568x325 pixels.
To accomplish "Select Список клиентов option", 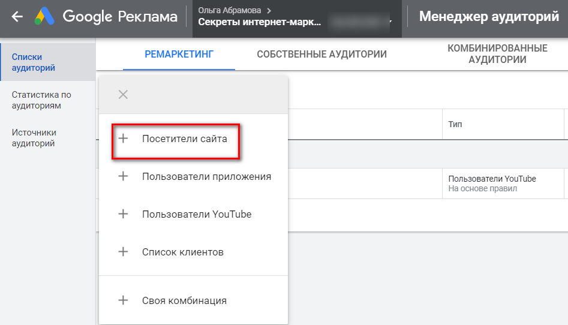I will pyautogui.click(x=183, y=252).
